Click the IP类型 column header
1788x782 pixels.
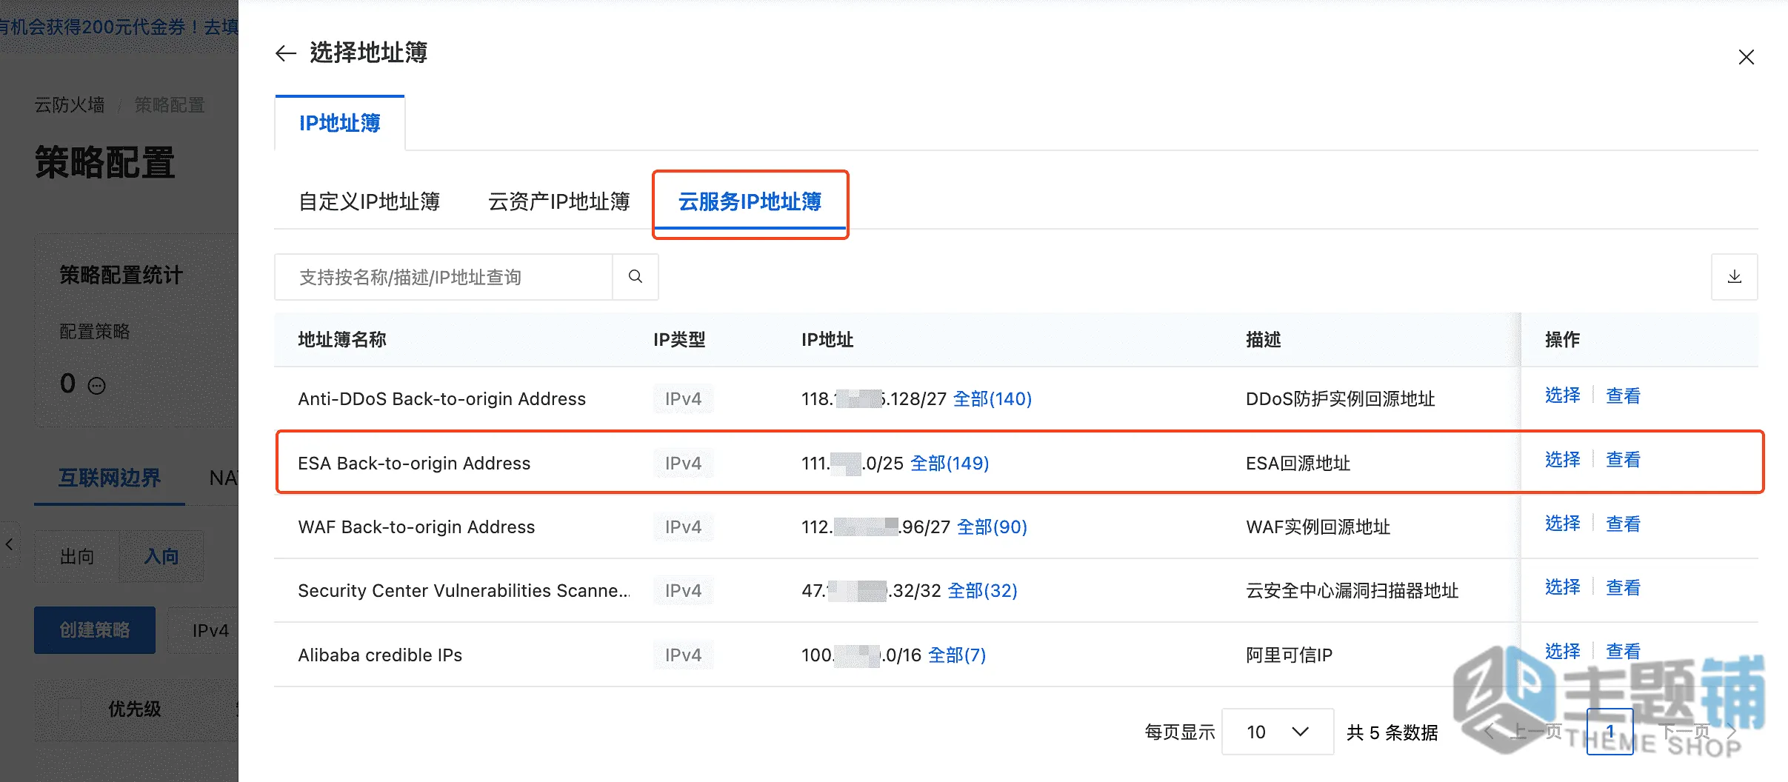pos(679,340)
